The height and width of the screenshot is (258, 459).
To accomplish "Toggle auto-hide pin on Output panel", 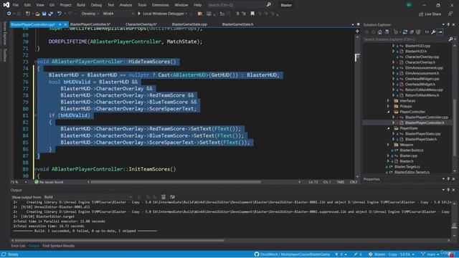I will point(448,190).
